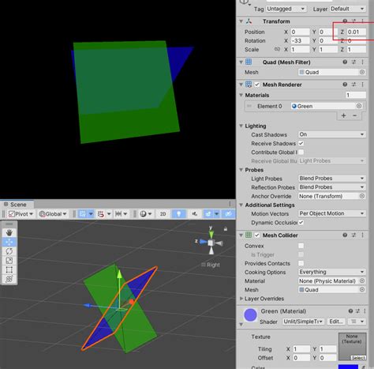Click texture Select button
Viewport: 374px width, 369px height.
point(358,358)
